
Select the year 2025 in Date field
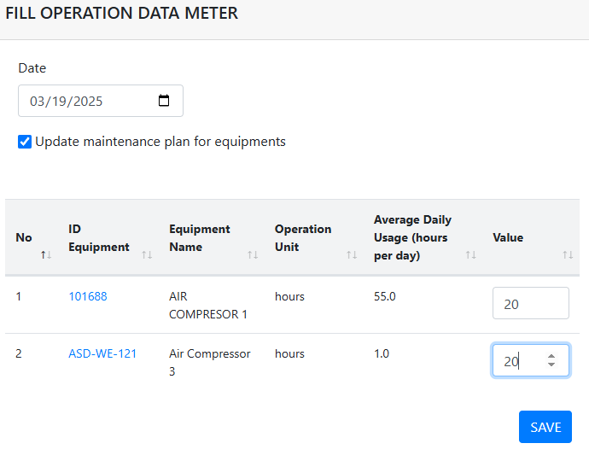[x=87, y=101]
